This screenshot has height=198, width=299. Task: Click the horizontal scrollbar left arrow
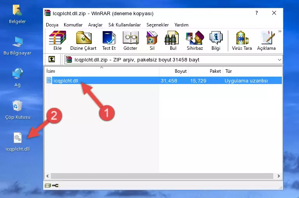[47, 176]
